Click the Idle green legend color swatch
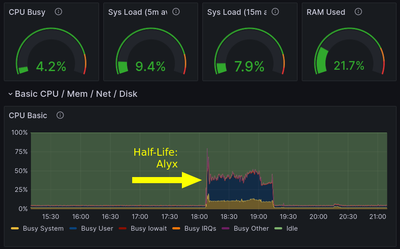Image resolution: width=400 pixels, height=249 pixels. click(x=278, y=228)
